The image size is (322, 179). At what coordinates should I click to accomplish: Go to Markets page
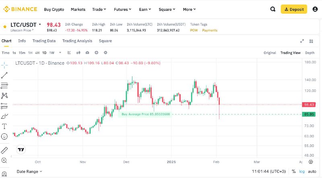click(78, 9)
